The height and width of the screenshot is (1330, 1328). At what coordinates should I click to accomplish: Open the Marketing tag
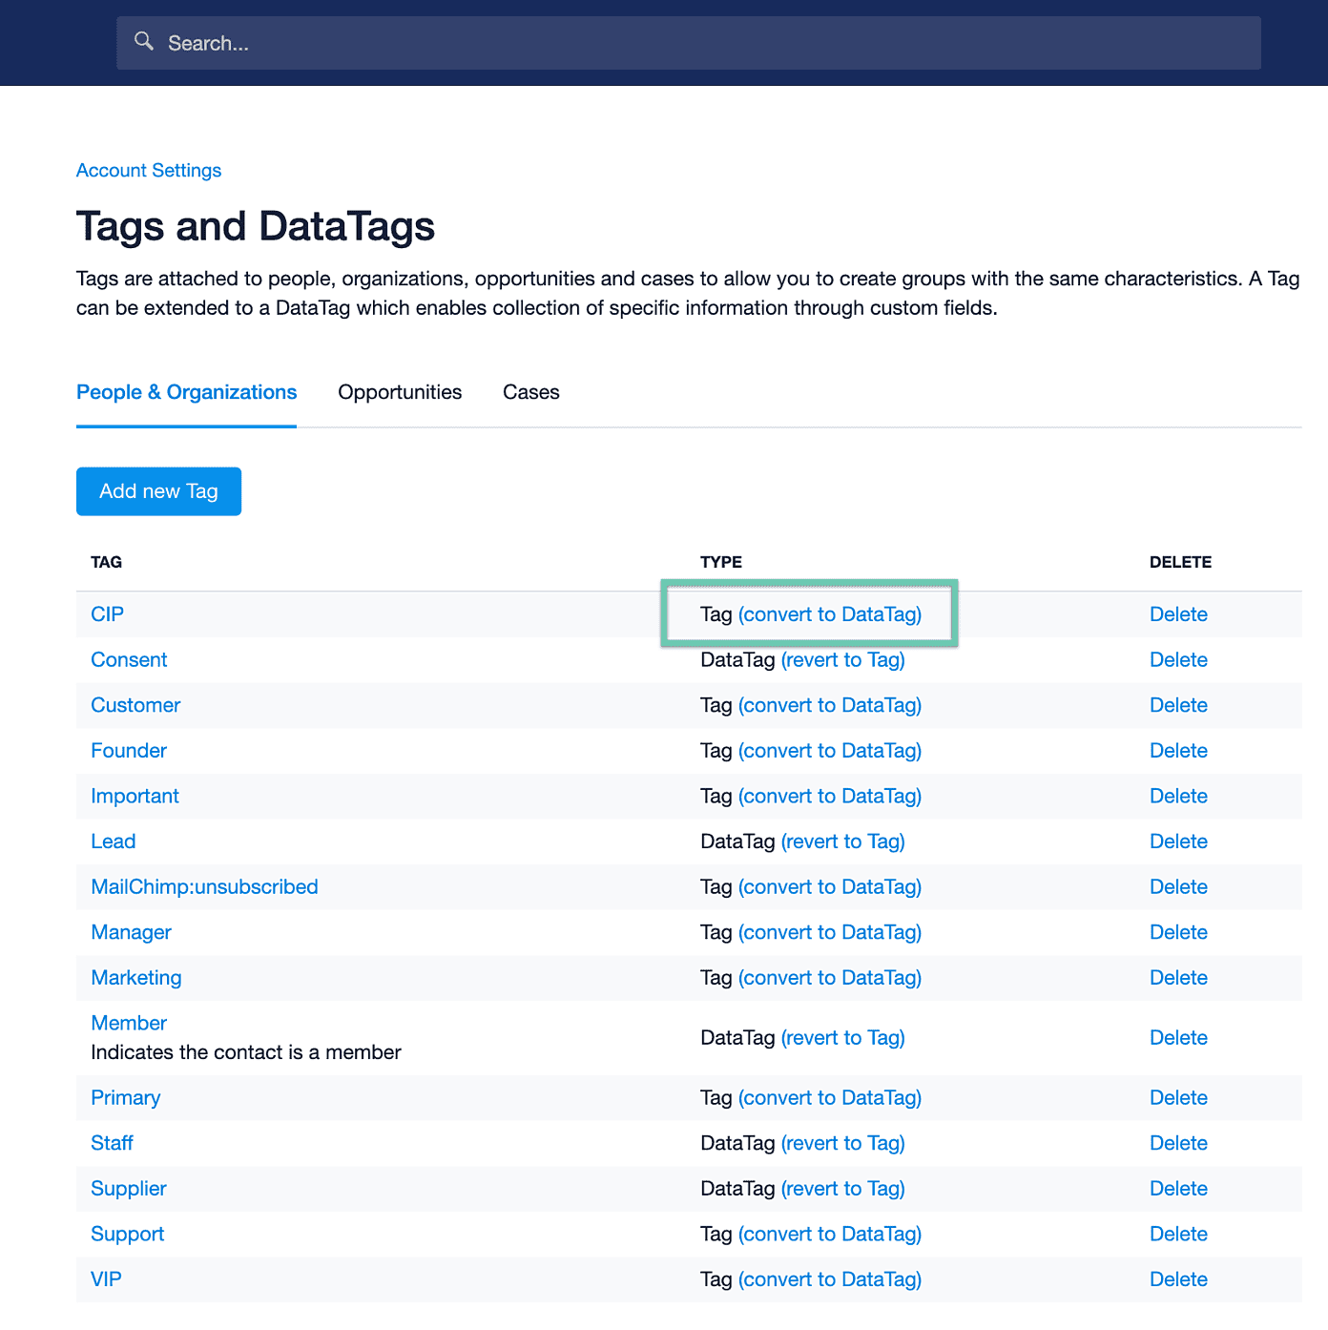tap(136, 978)
